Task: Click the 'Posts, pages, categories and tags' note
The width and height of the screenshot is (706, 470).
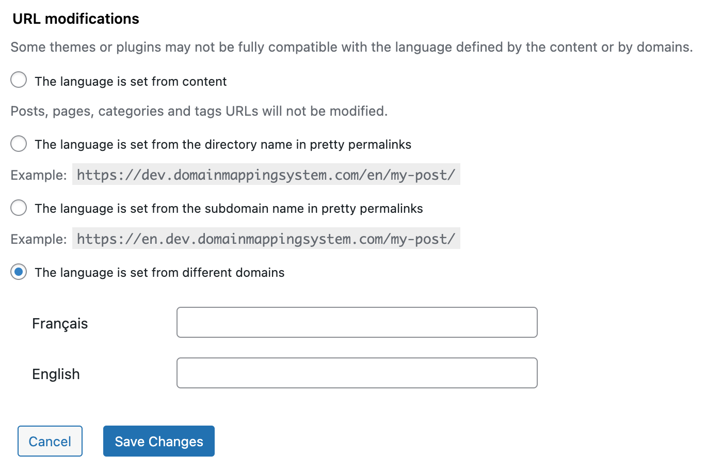Action: pyautogui.click(x=199, y=111)
